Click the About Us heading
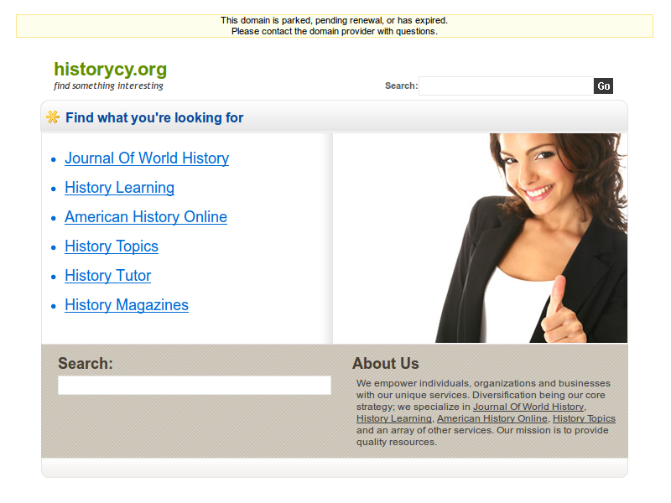This screenshot has height=503, width=671. point(386,364)
